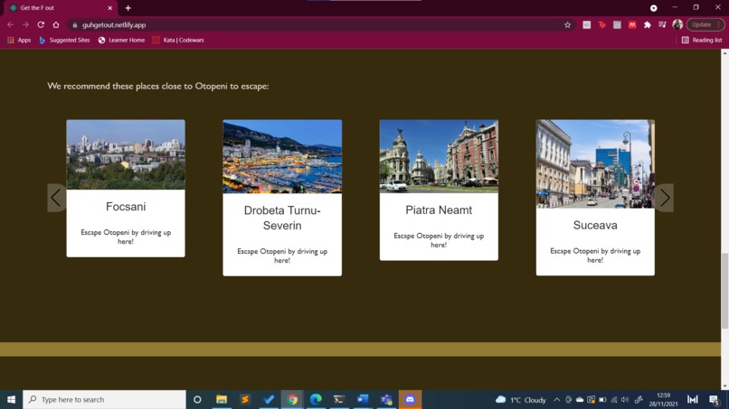Image resolution: width=729 pixels, height=409 pixels.
Task: Close the Get the F out tab
Action: pos(109,8)
